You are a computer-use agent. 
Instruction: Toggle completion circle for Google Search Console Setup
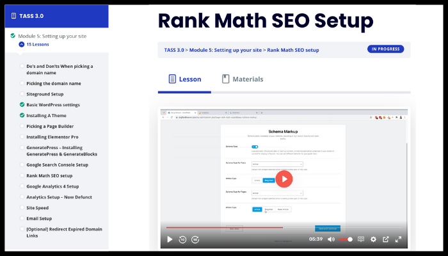pos(22,164)
